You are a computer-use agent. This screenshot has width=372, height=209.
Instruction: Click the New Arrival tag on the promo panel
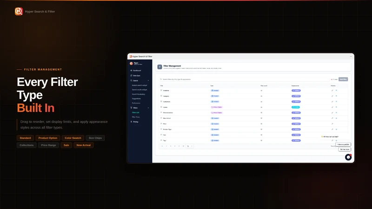pos(84,145)
